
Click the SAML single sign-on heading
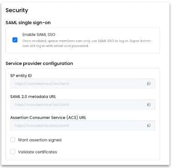[28, 23]
